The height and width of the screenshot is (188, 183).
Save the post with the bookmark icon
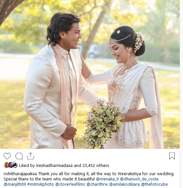(x=172, y=156)
